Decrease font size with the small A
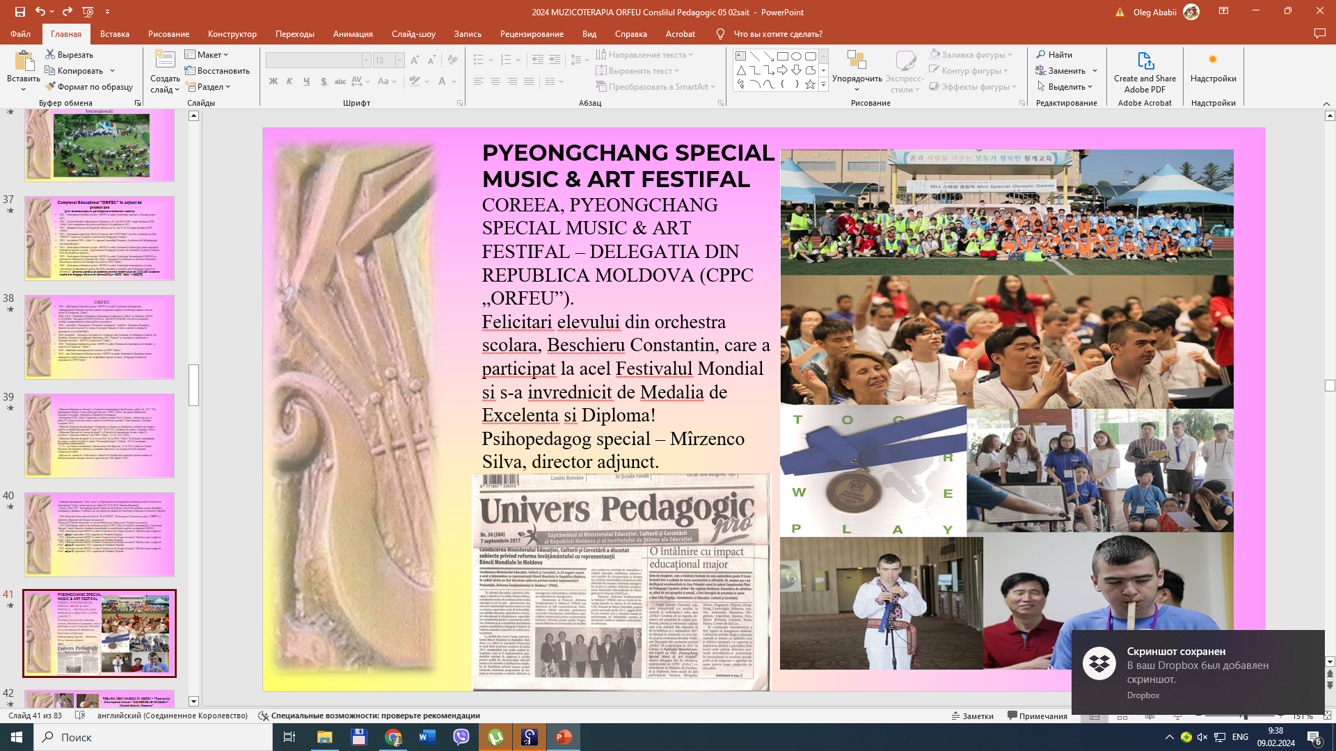Screen dimensions: 1336x751 (431, 60)
